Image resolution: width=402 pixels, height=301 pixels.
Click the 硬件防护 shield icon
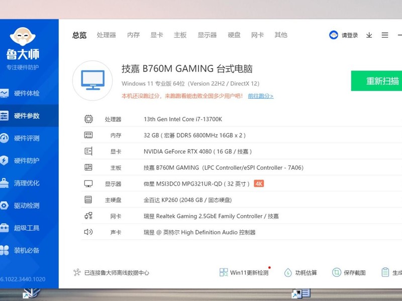4,161
